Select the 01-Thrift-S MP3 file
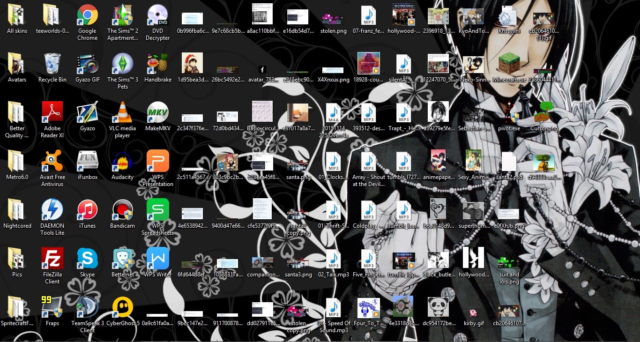Screen dimensions: 640x342 point(333,210)
